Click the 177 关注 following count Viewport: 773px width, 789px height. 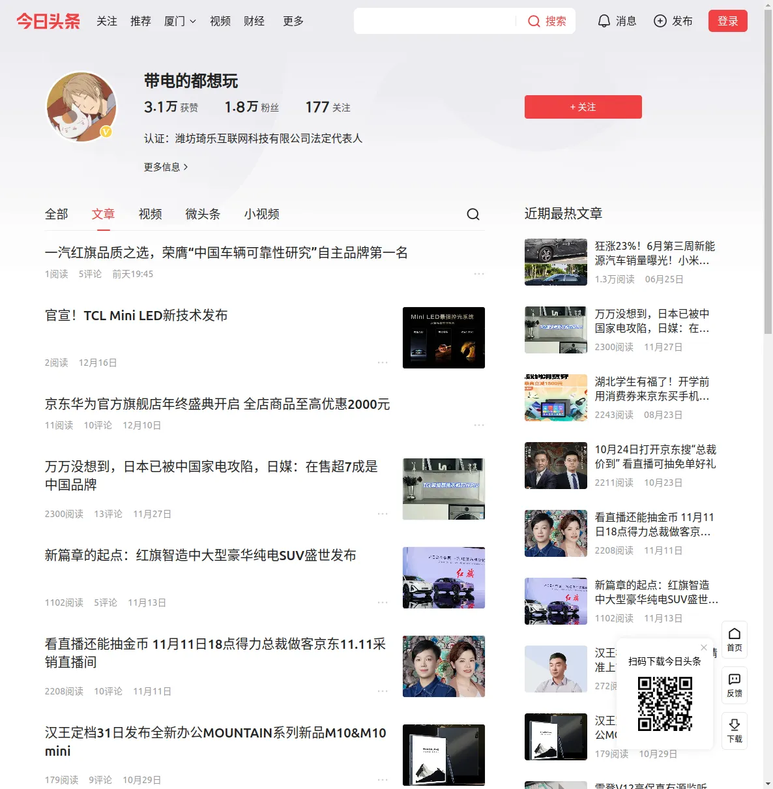tap(328, 107)
